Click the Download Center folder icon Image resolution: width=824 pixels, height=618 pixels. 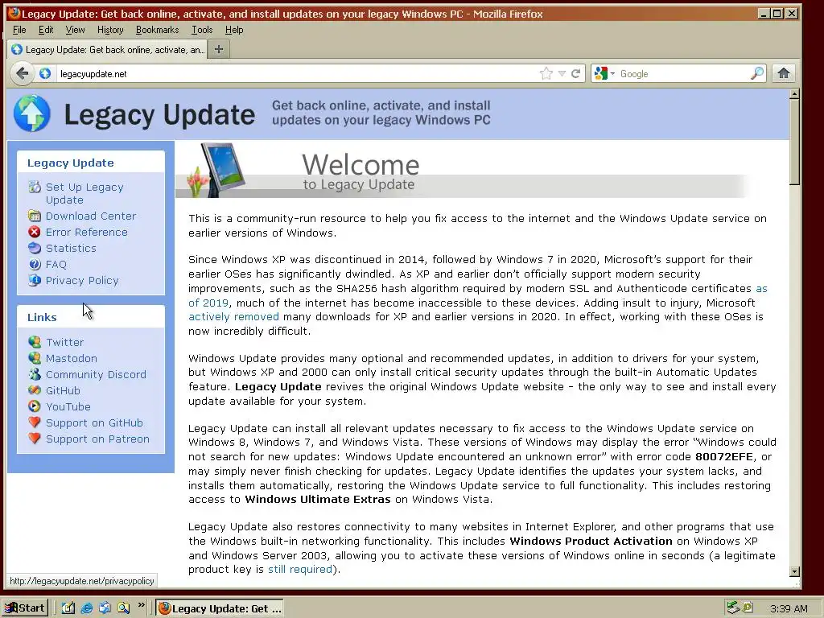(35, 216)
